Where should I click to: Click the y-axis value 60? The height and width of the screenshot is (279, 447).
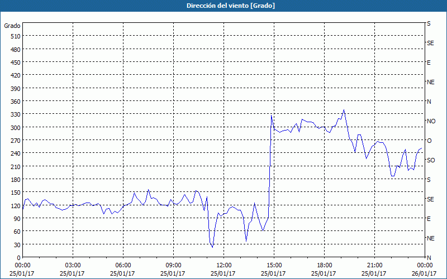17,232
